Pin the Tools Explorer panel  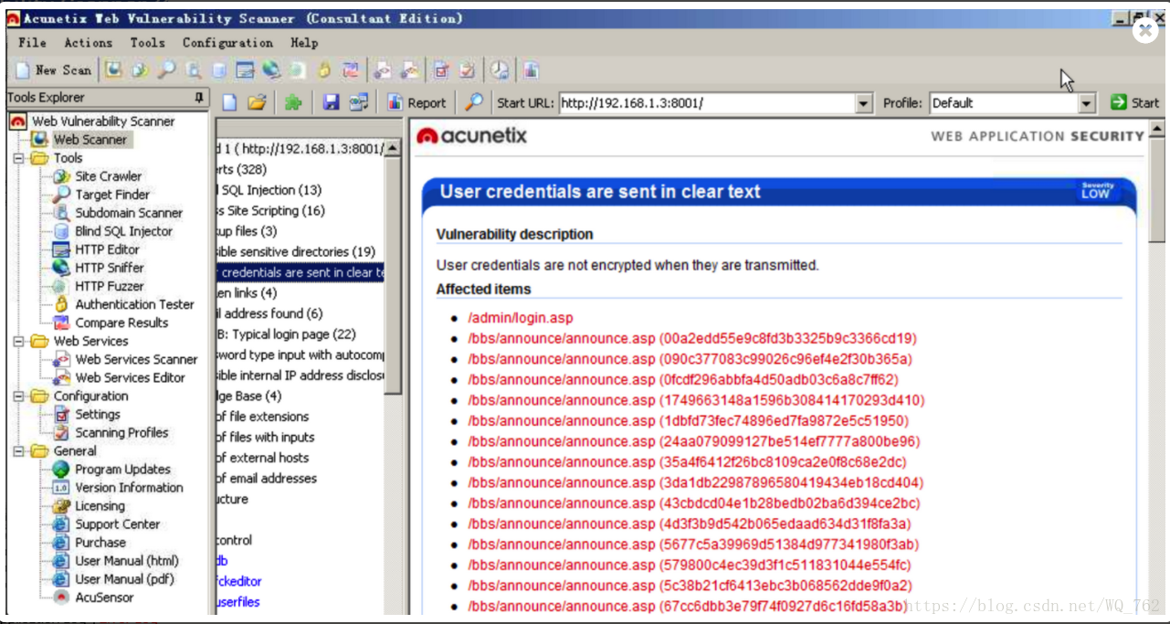(x=199, y=98)
